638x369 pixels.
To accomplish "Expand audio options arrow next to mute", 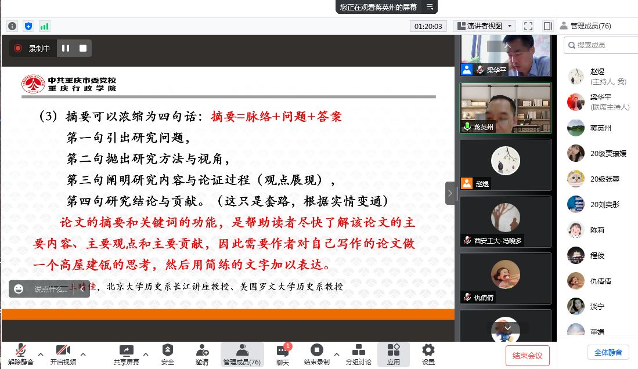I will [41, 354].
